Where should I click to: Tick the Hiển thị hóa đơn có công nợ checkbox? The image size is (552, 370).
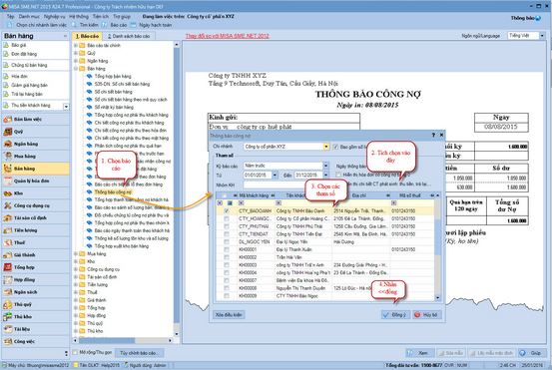(338, 175)
